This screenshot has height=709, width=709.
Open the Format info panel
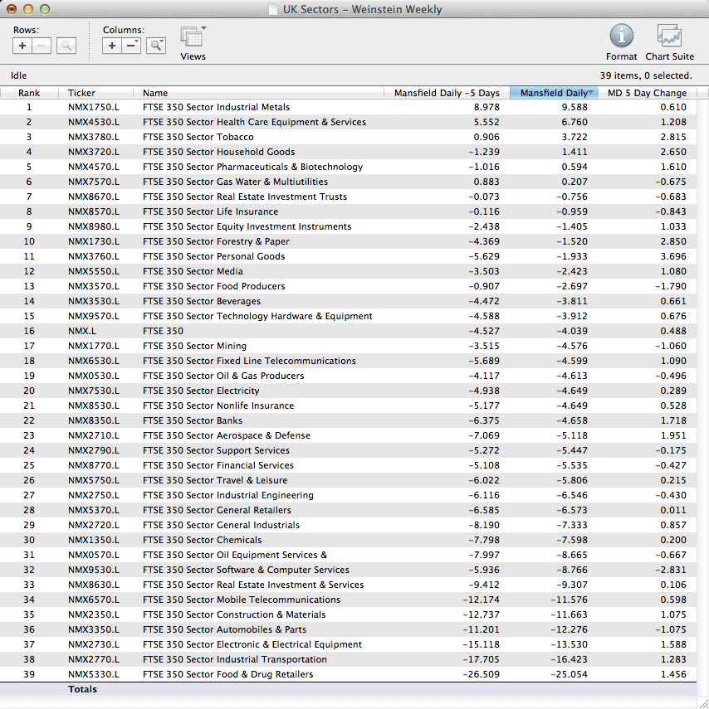[621, 36]
